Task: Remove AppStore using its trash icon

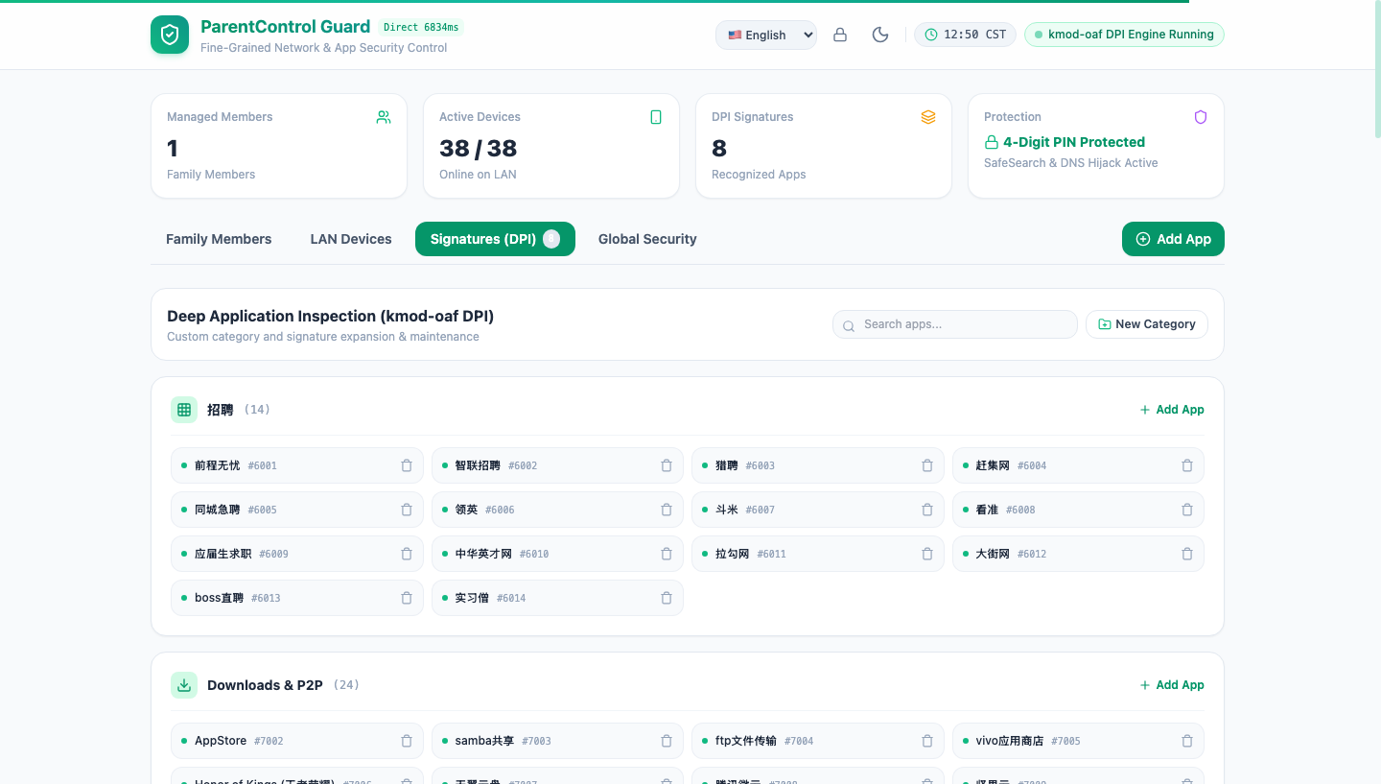Action: click(x=407, y=741)
